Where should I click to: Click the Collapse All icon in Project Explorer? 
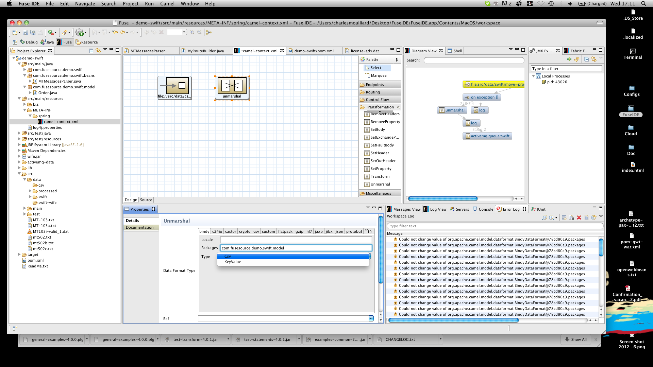click(91, 51)
